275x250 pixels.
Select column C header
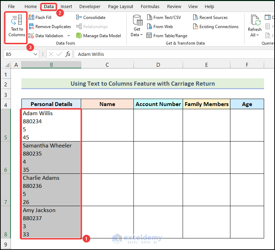click(107, 65)
